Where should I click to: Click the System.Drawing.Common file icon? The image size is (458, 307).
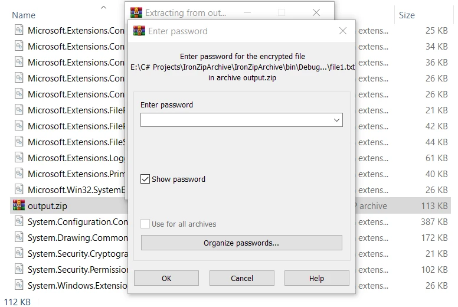[19, 238]
